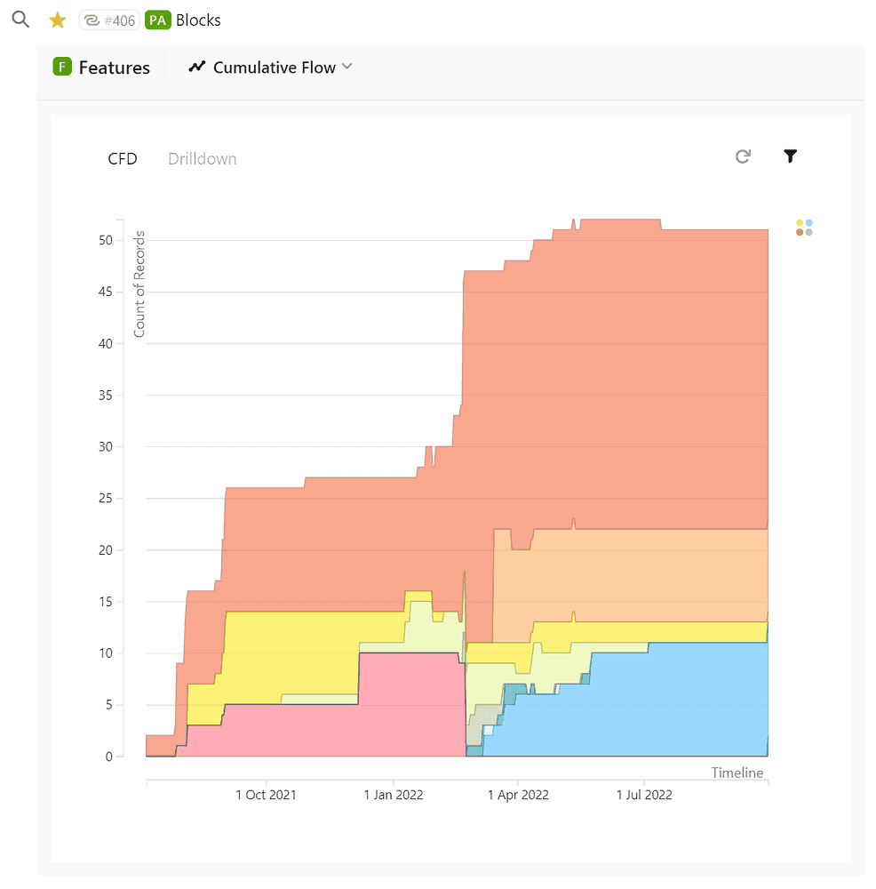Refresh the chart with the reload icon

[743, 156]
